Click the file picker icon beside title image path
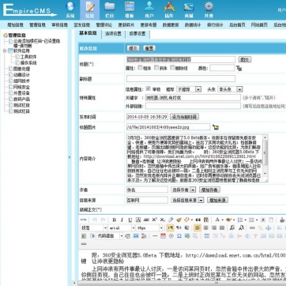 point(216,127)
